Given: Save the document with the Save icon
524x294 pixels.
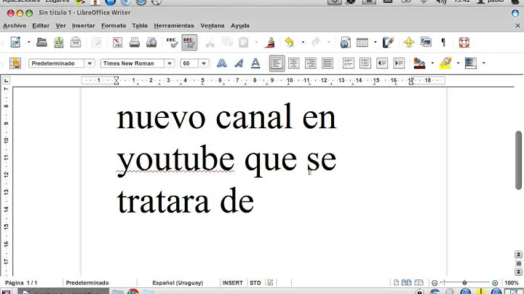Looking at the screenshot, I should pyautogui.click(x=59, y=42).
